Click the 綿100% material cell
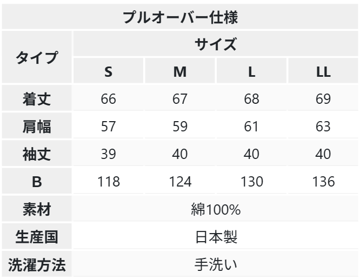Screen dimensions: 360x279 (x=216, y=209)
